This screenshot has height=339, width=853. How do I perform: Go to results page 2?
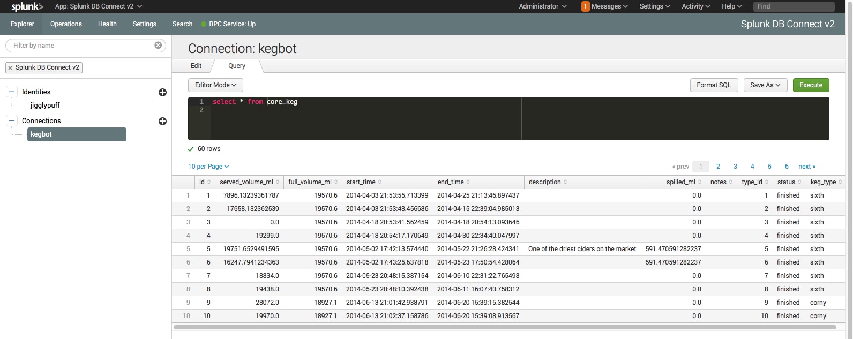pyautogui.click(x=718, y=167)
